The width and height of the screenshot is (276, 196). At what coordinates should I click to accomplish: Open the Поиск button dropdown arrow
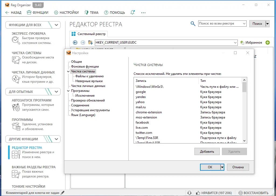(x=267, y=23)
